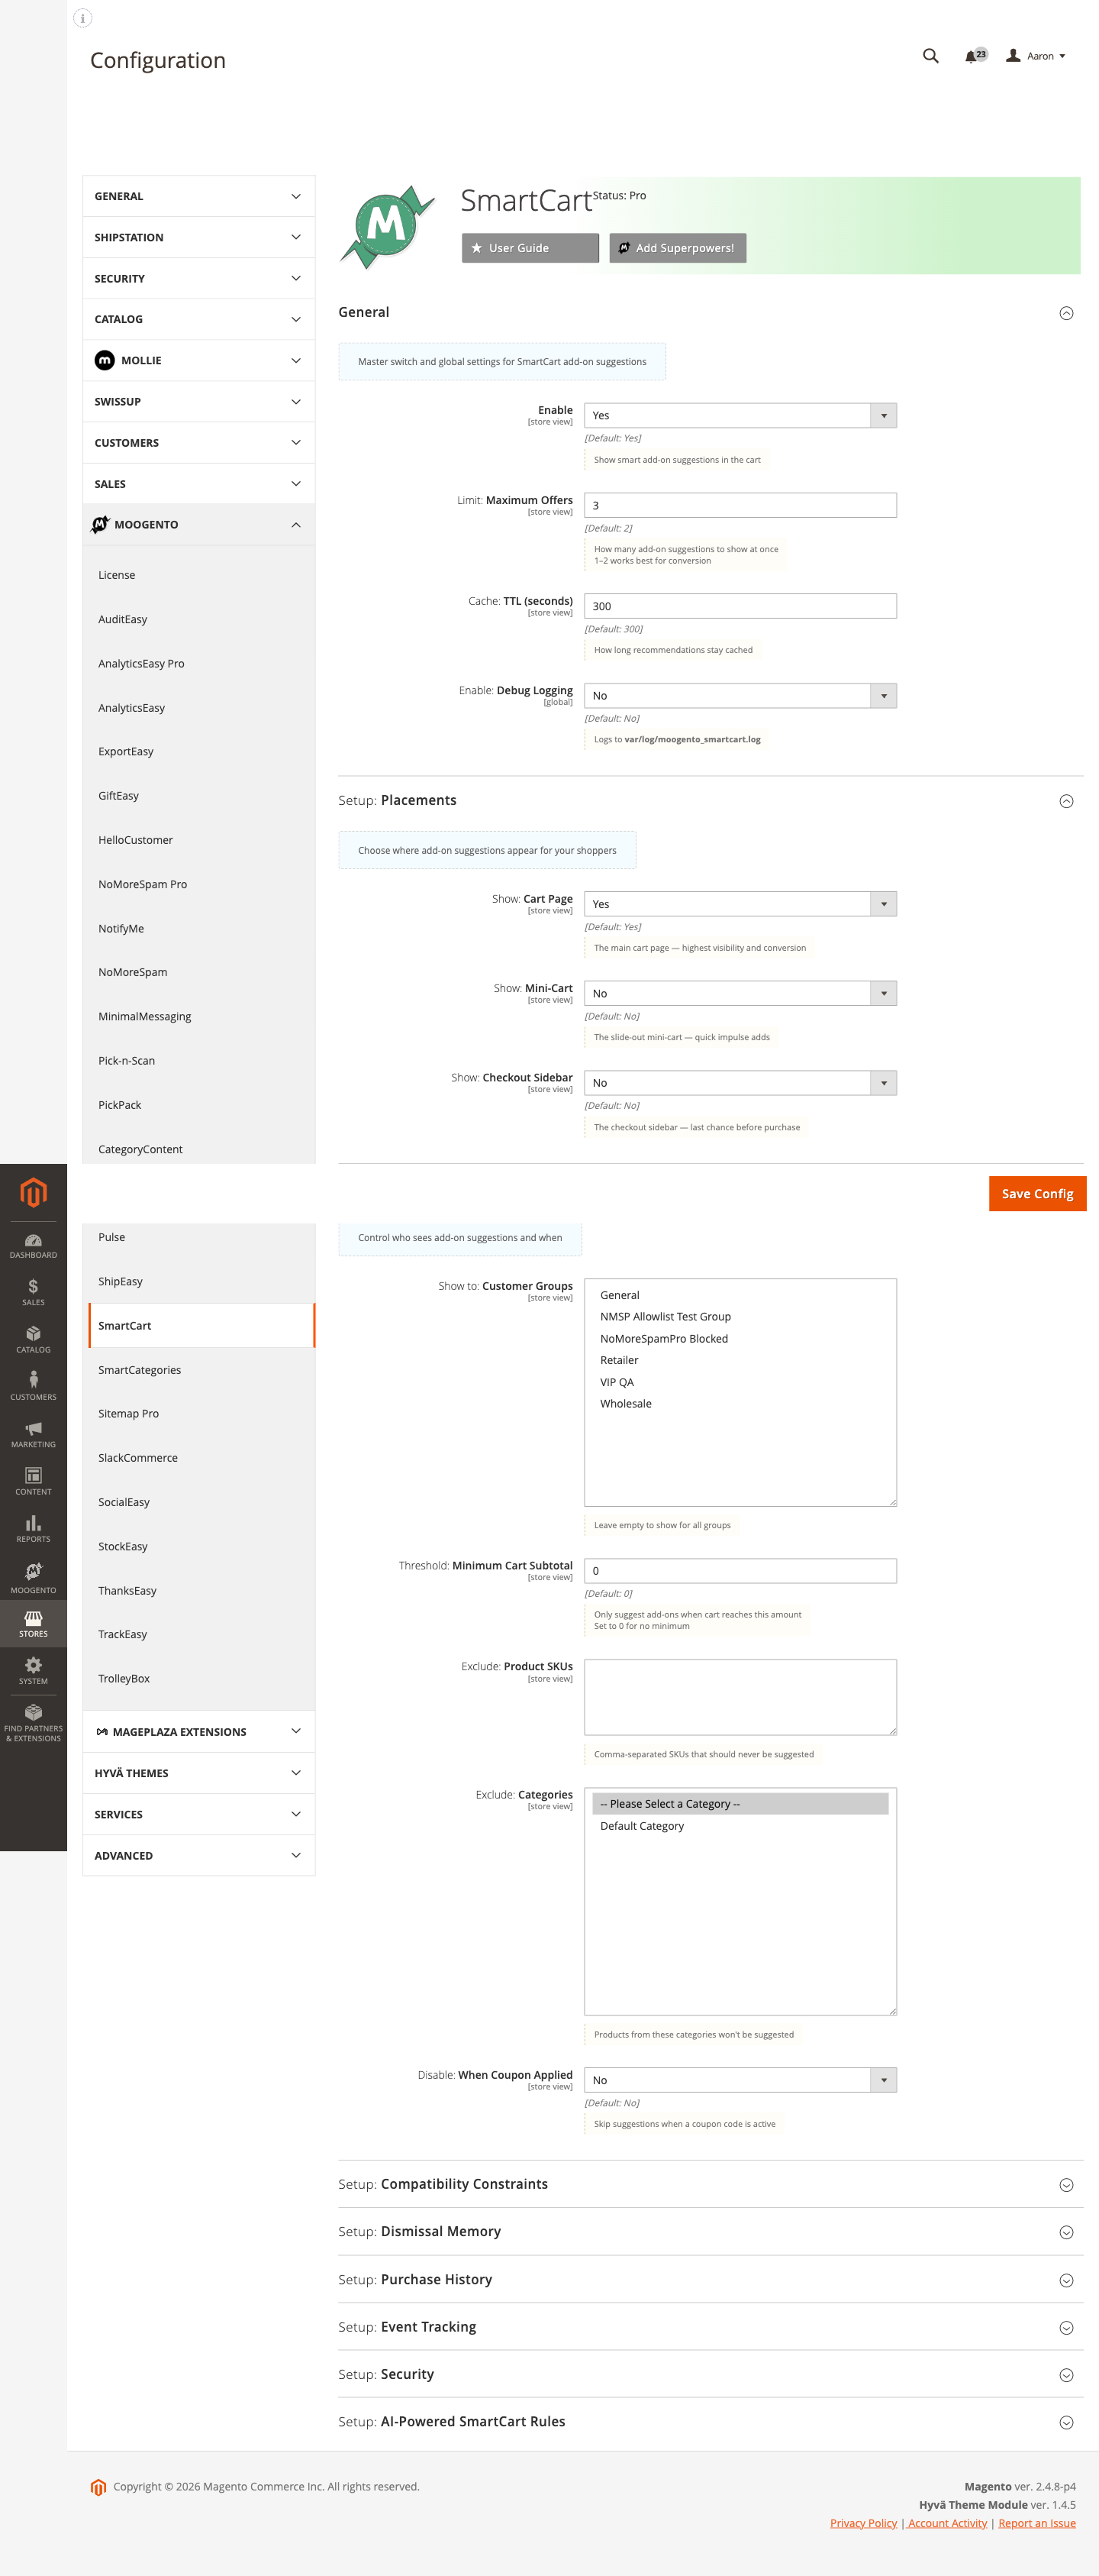Open Marketing in the admin sidebar
This screenshot has height=2576, width=1099.
tap(33, 1434)
